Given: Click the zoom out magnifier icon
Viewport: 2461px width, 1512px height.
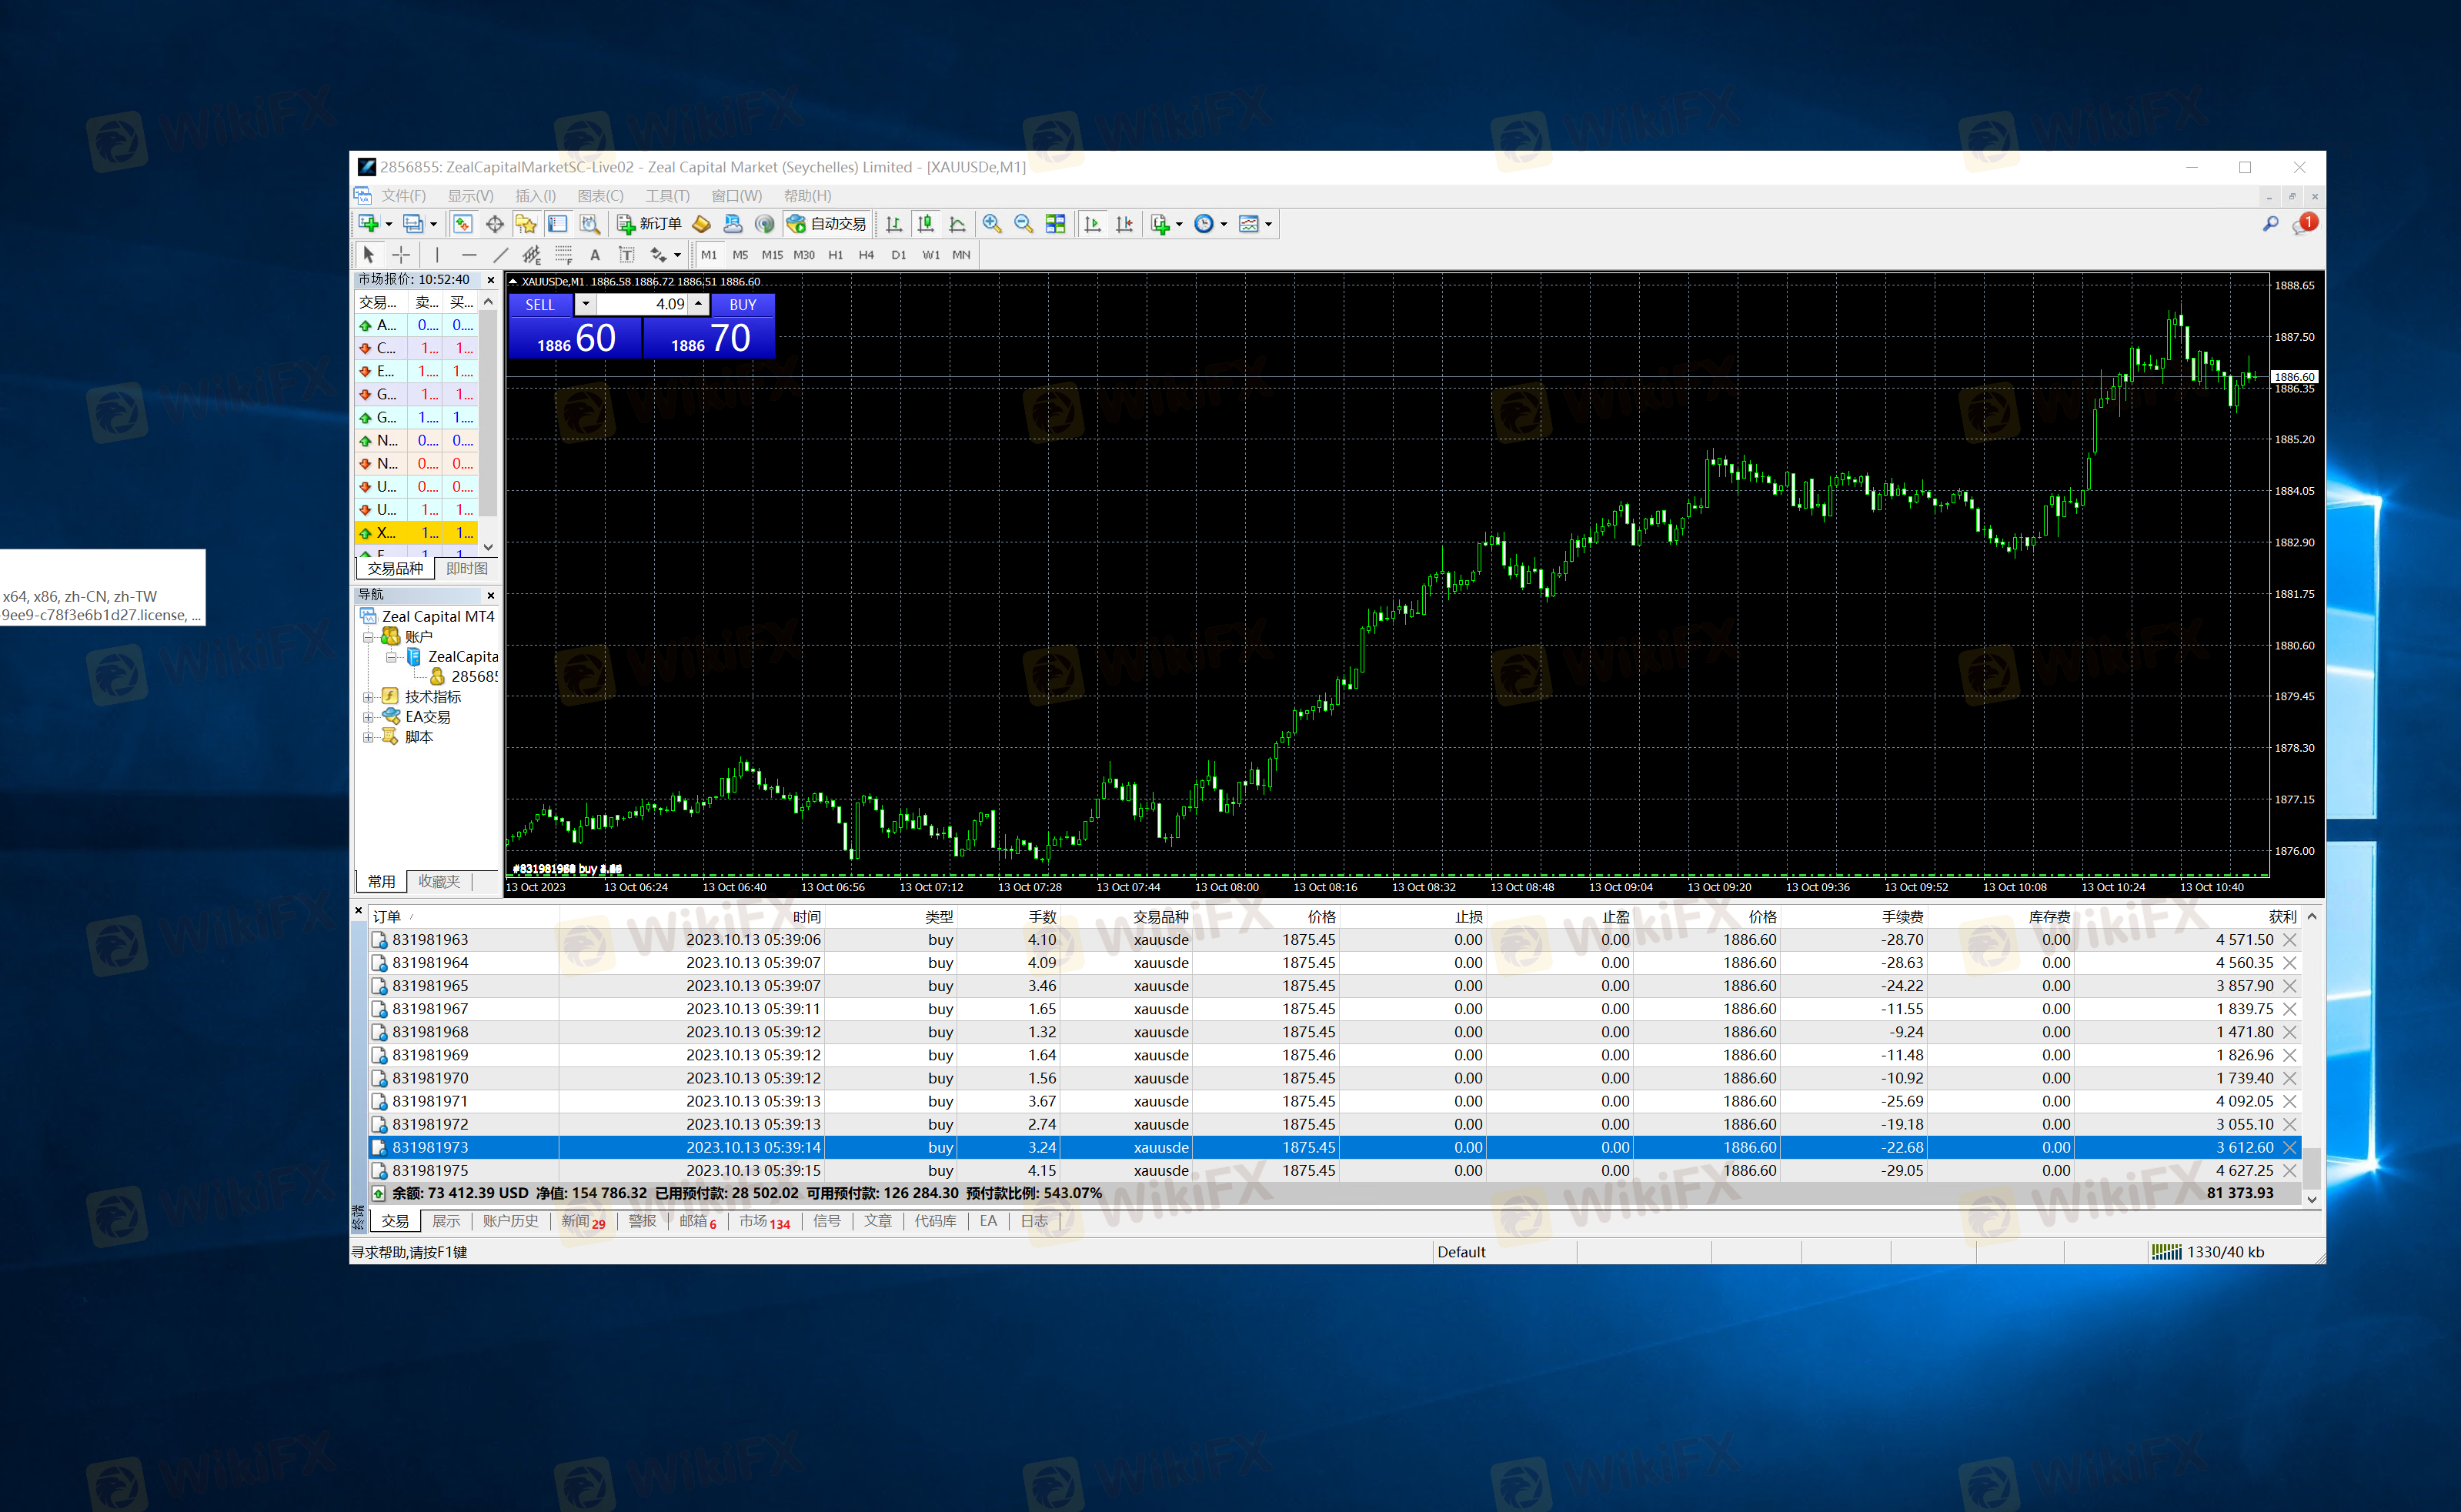Looking at the screenshot, I should 1023,224.
